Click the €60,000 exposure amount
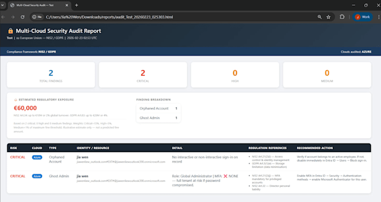 (x=25, y=108)
